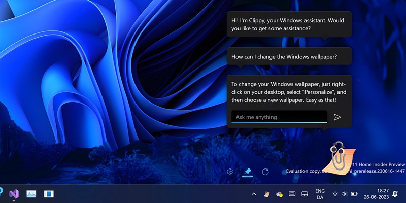Select Clippy's greeting message bubble
Image resolution: width=406 pixels, height=203 pixels.
tap(289, 24)
